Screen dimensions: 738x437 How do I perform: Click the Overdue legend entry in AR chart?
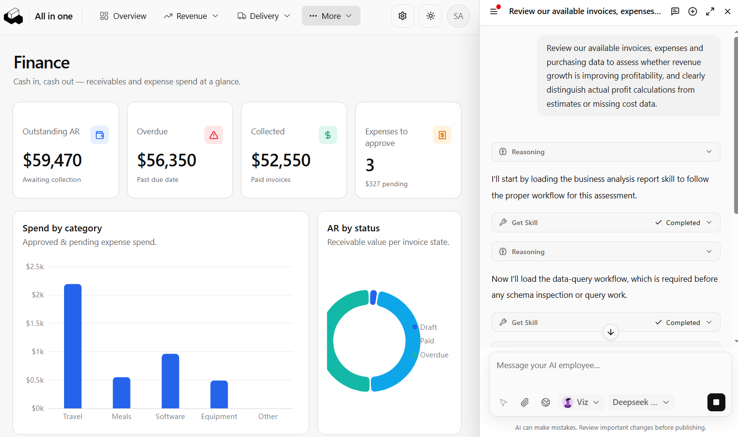click(431, 355)
